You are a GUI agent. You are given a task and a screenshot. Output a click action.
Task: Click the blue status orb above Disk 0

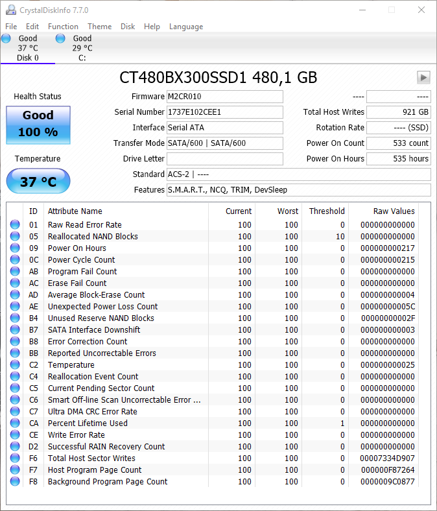coord(6,38)
